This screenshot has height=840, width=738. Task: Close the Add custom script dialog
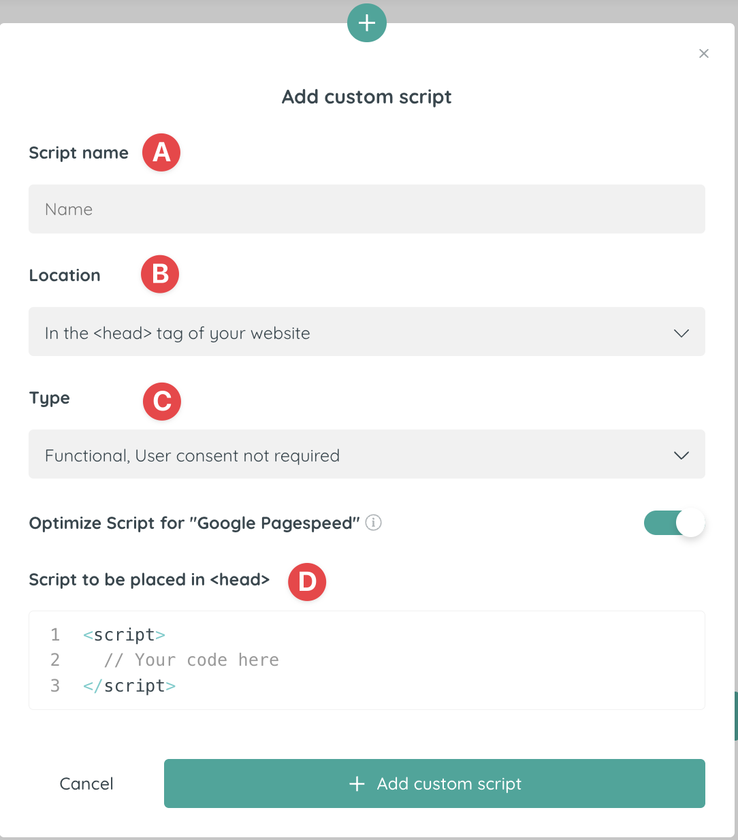pos(704,54)
